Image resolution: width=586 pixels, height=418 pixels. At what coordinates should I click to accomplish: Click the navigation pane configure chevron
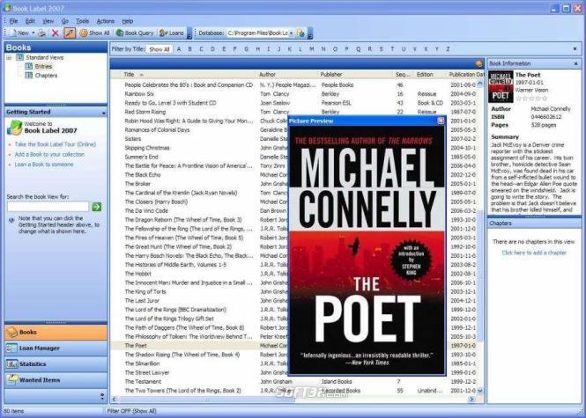(102, 397)
